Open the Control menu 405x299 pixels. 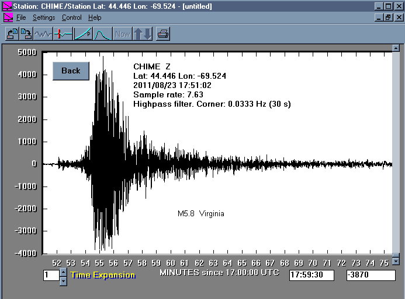click(72, 17)
